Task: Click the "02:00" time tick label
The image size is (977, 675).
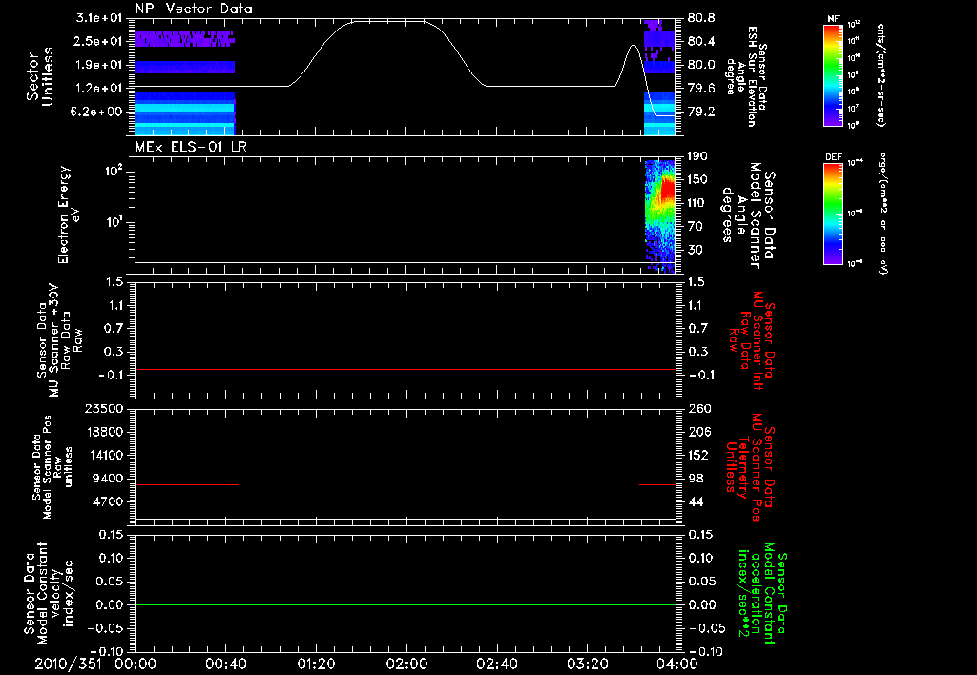Action: coord(406,664)
